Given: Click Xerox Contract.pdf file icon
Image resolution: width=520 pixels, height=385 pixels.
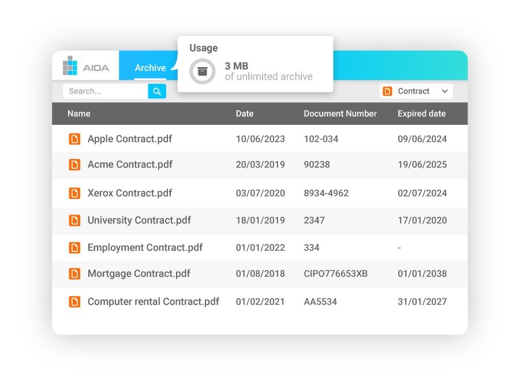Looking at the screenshot, I should [x=74, y=193].
